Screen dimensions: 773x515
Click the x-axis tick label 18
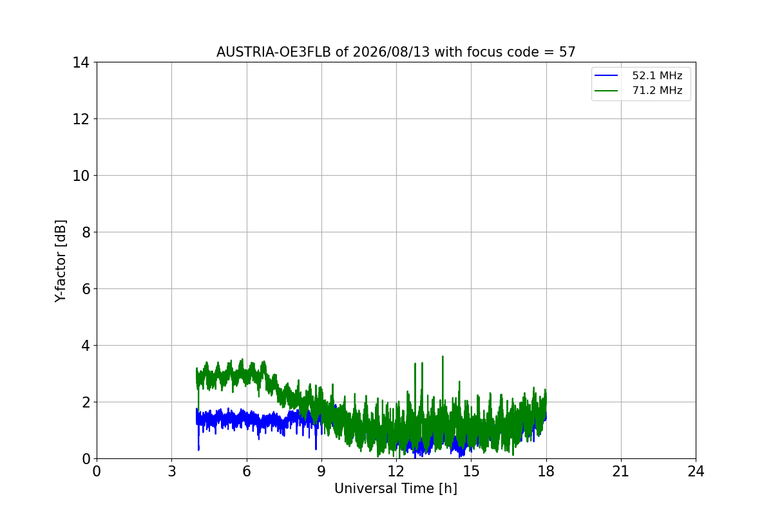(546, 471)
